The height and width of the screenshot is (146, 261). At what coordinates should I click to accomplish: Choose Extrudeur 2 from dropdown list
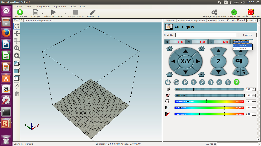click(x=242, y=48)
